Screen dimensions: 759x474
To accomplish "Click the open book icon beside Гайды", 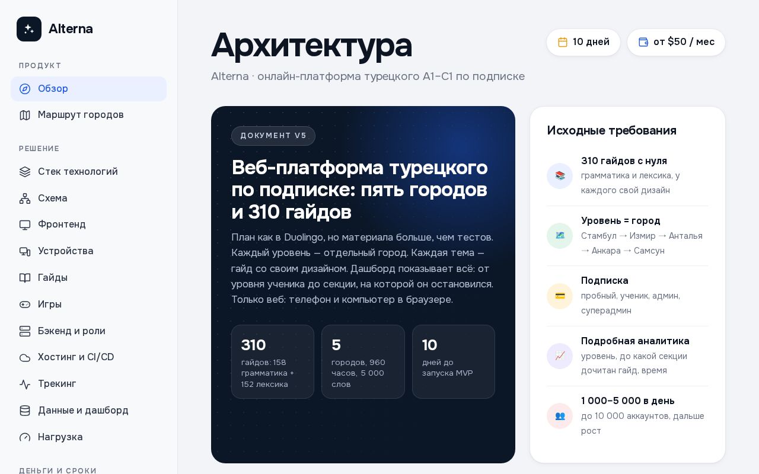I will tap(25, 278).
